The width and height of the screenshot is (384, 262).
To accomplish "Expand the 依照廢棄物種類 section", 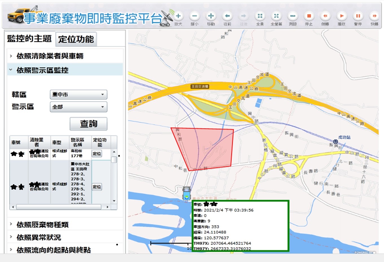I will 42,225.
